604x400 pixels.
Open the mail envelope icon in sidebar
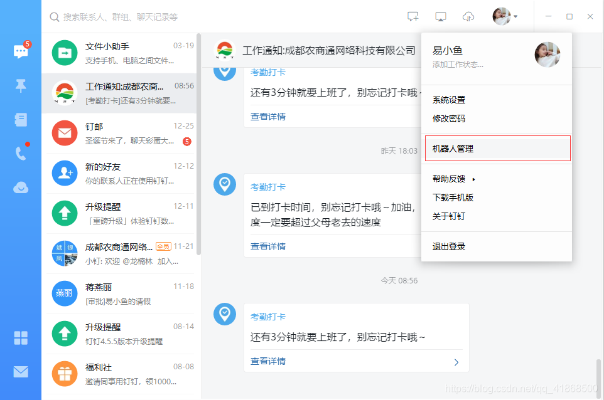click(21, 372)
